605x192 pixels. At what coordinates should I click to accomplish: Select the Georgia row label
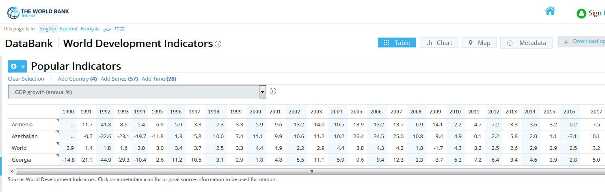[x=22, y=160]
